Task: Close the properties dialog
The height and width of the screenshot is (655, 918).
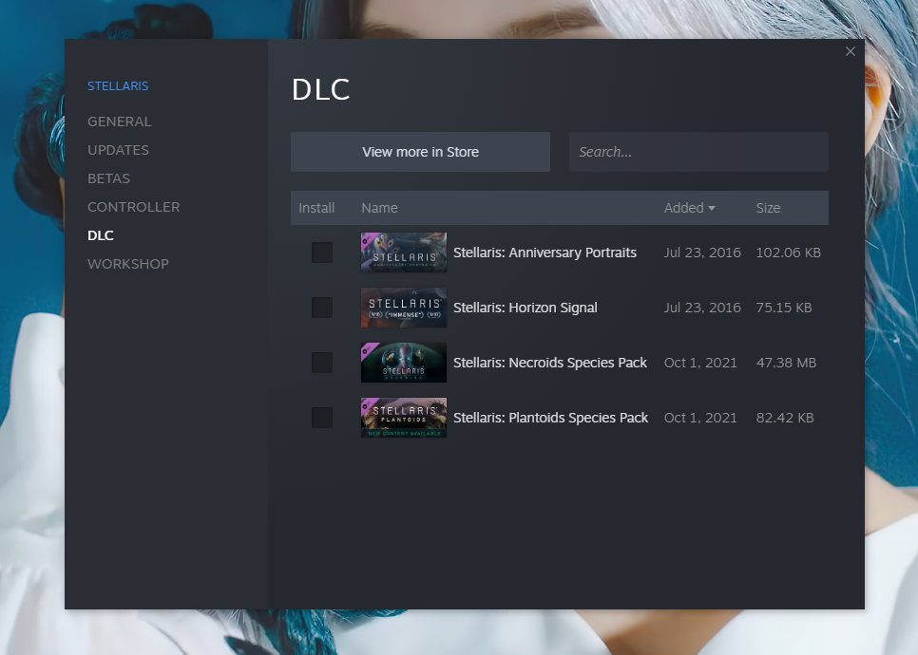Action: [x=851, y=51]
